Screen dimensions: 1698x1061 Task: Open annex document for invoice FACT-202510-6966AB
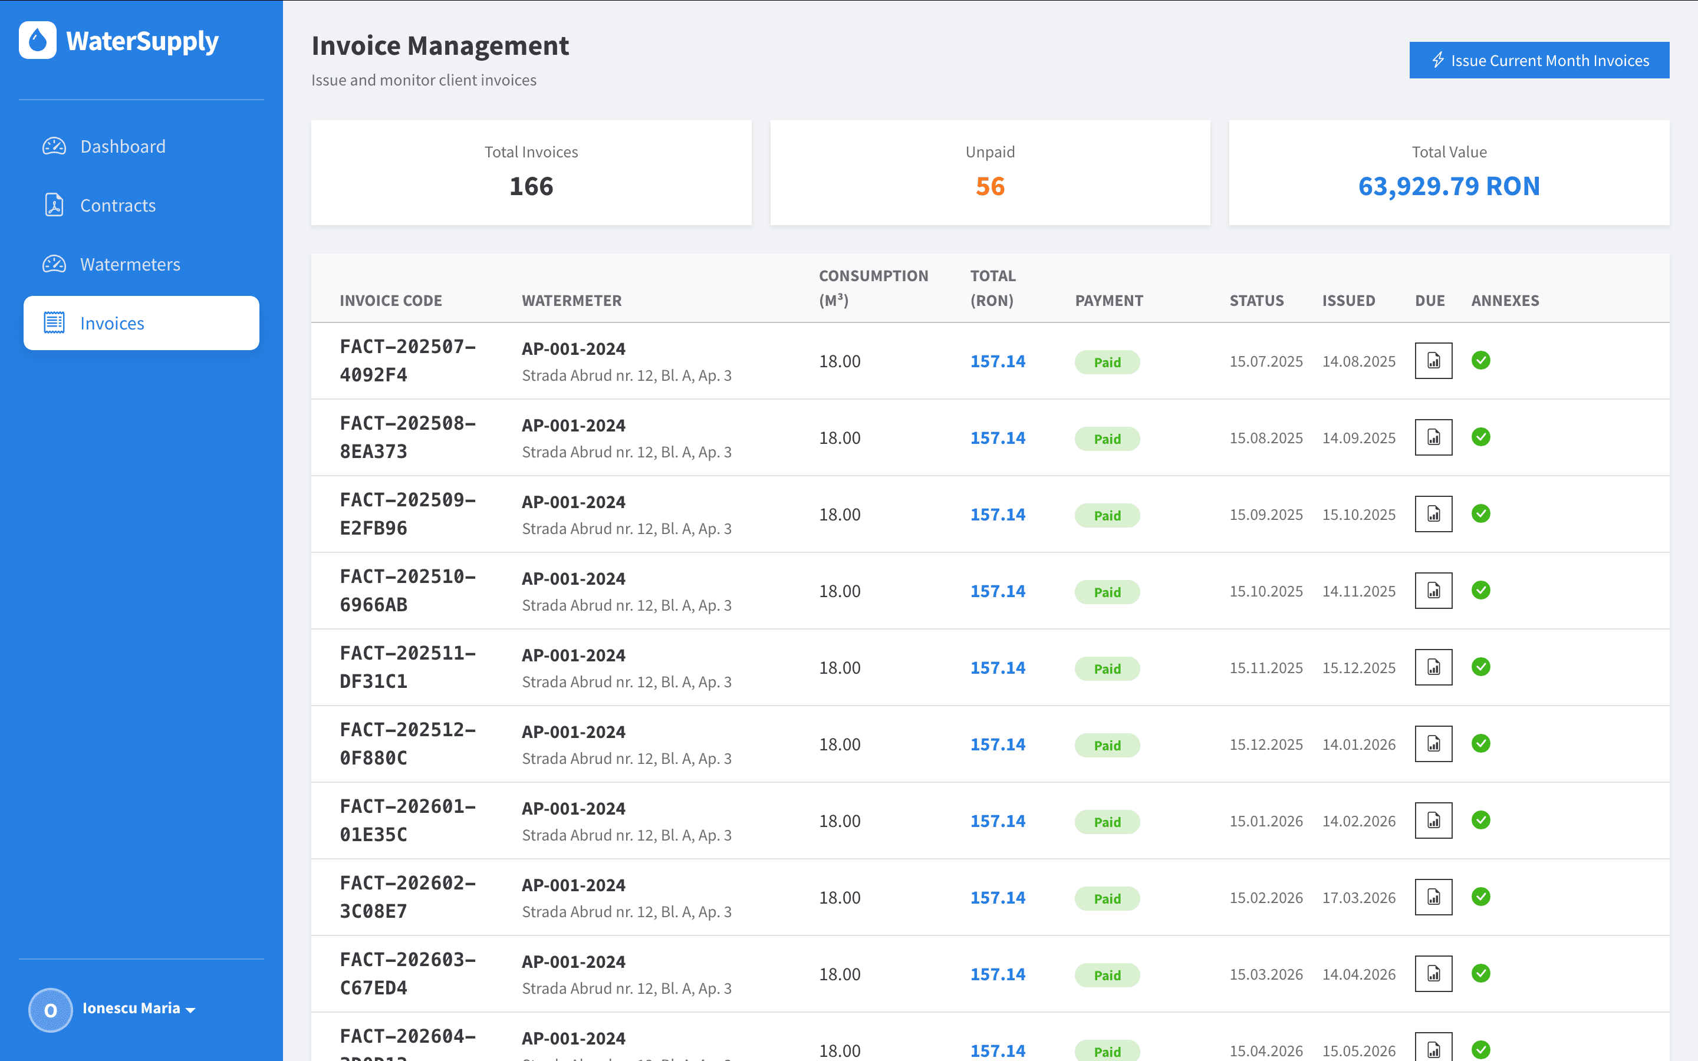(1433, 590)
